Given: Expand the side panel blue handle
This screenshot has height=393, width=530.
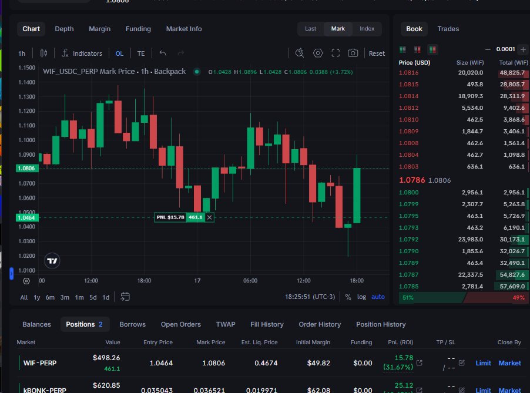Looking at the screenshot, I should [x=12, y=273].
